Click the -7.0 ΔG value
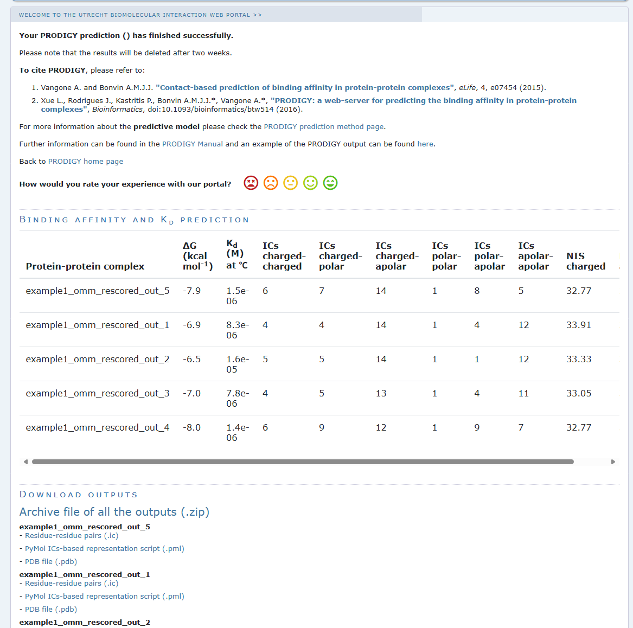 pyautogui.click(x=192, y=394)
